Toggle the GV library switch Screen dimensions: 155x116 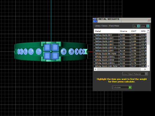(136, 26)
